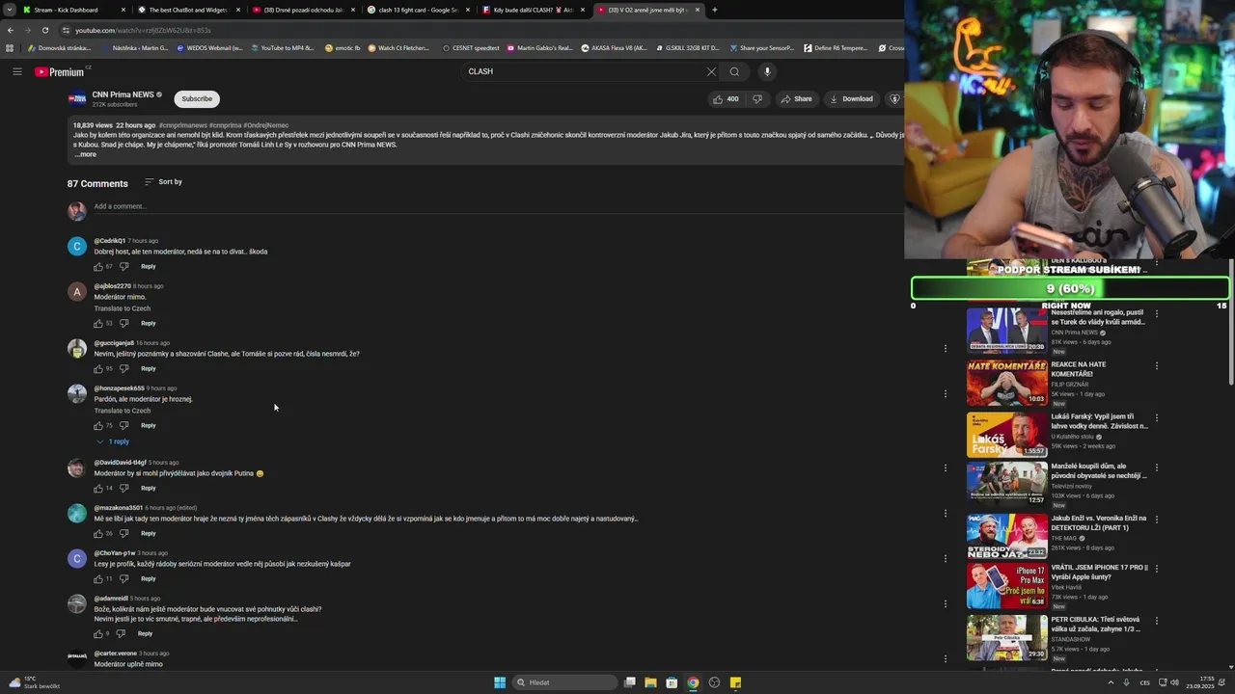Open @CedrikQ1's profile avatar
1235x694 pixels.
[x=77, y=247]
